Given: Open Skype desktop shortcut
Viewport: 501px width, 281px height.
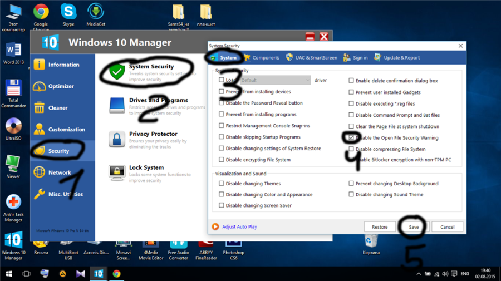Looking at the screenshot, I should (68, 15).
